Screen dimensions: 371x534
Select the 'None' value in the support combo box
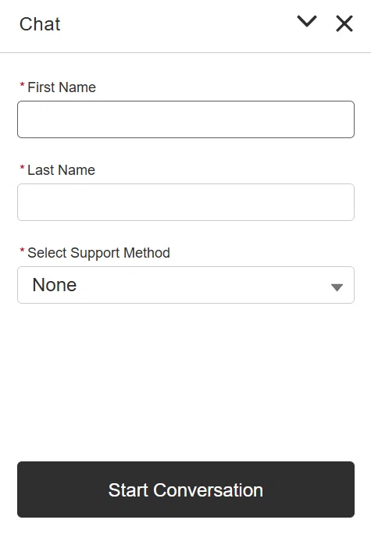[x=55, y=285]
